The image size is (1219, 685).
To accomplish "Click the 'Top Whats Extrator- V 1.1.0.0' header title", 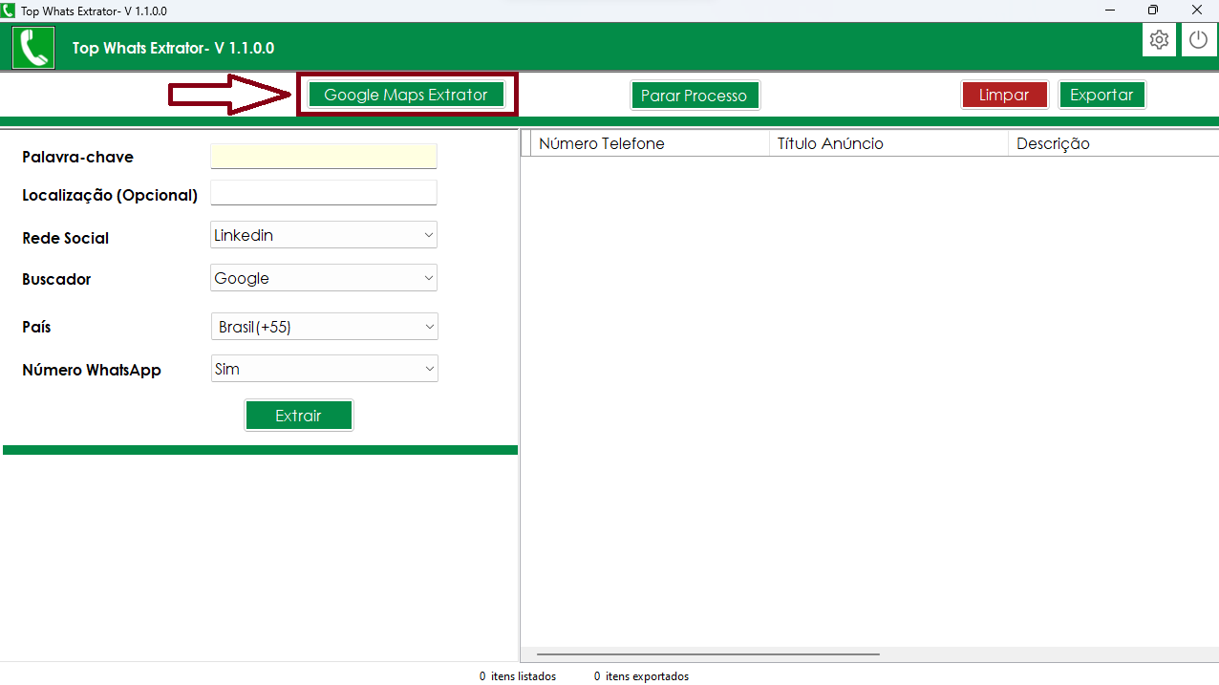I will pos(174,48).
